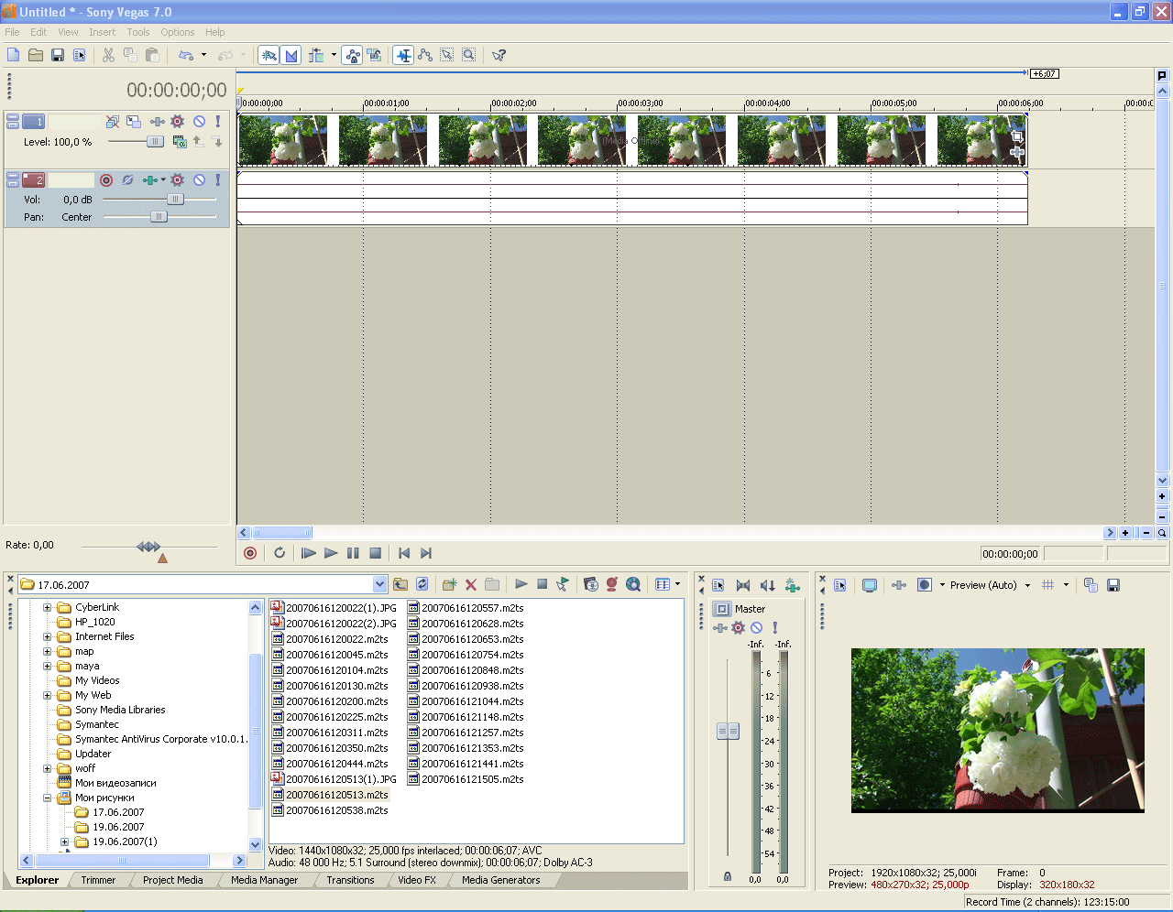Enable snapping in the main toolbar
This screenshot has width=1173, height=912.
(269, 56)
